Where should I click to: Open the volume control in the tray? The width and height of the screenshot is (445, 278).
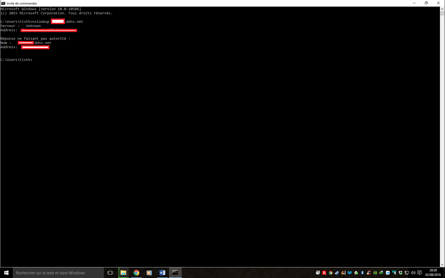pos(413,273)
